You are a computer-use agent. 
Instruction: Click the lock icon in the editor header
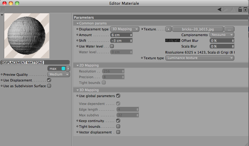pyautogui.click(x=240, y=10)
